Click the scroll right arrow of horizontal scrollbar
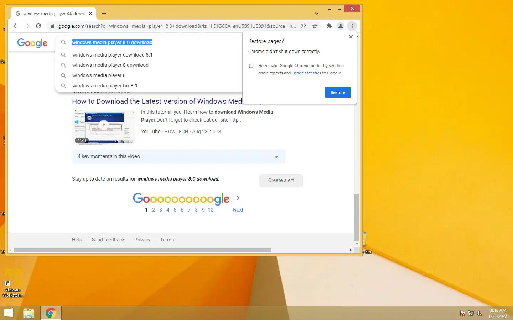Screen dimensions: 513x320 click(x=351, y=250)
